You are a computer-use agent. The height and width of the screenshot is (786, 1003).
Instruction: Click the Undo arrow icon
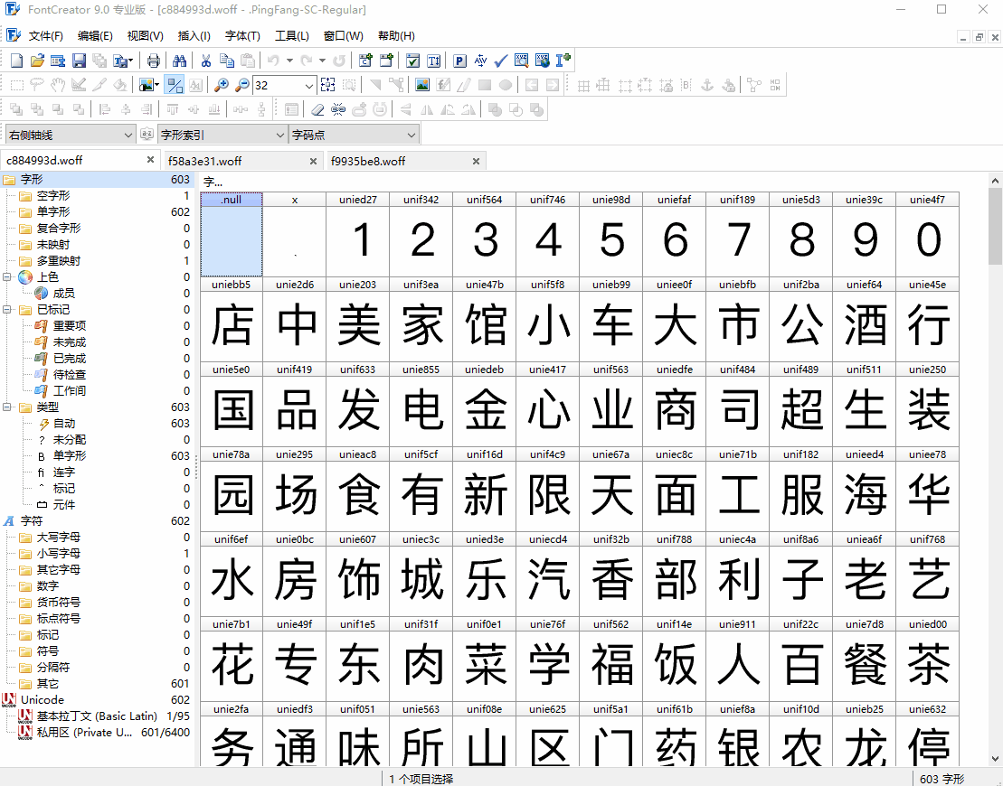pyautogui.click(x=274, y=61)
